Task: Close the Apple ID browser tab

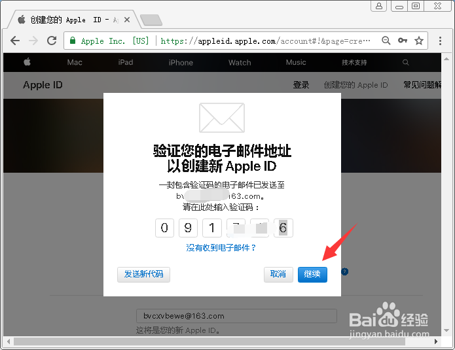Action: coord(127,20)
